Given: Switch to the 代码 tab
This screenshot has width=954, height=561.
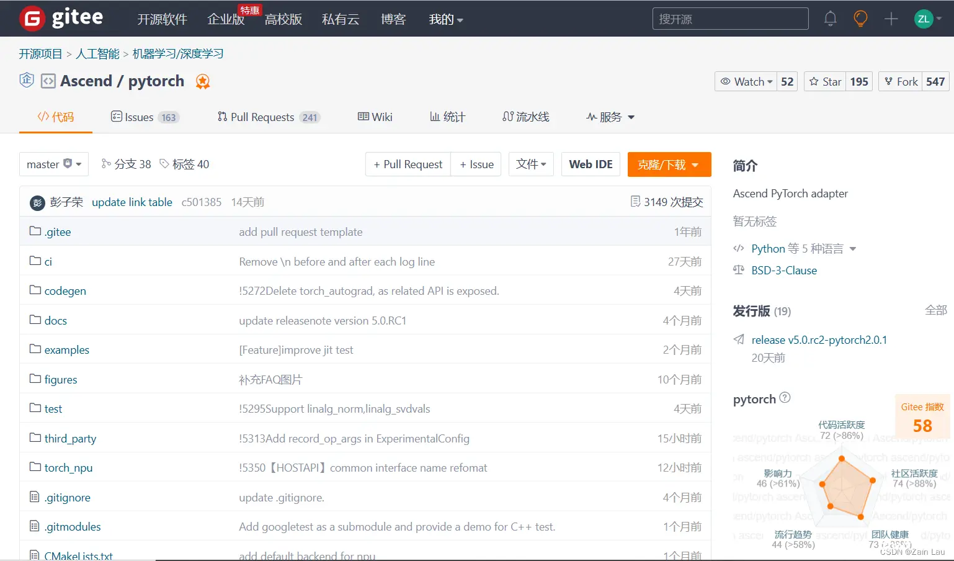Looking at the screenshot, I should pos(56,117).
